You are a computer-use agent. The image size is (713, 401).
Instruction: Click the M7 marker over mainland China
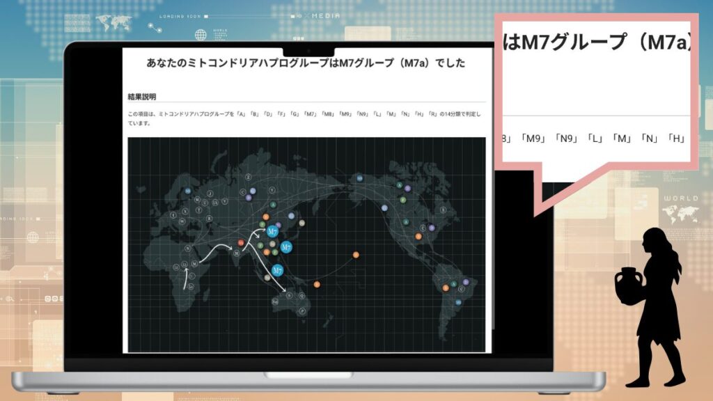[272, 231]
